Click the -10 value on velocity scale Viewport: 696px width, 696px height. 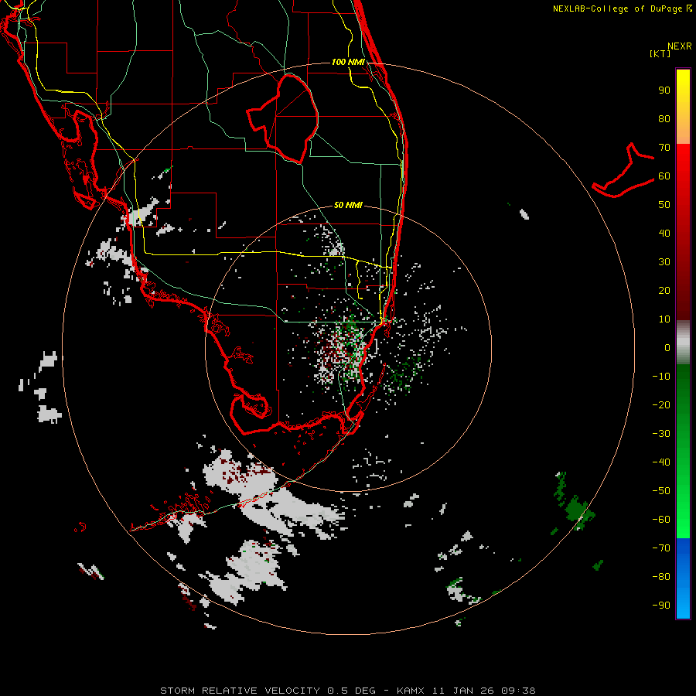tap(661, 377)
